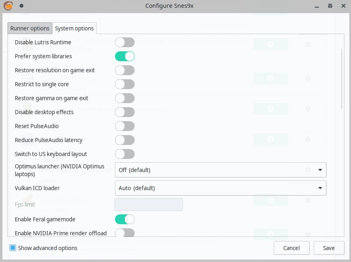351x262 pixels.
Task: Maximize the Configure Snes9x window
Action: 330,6
